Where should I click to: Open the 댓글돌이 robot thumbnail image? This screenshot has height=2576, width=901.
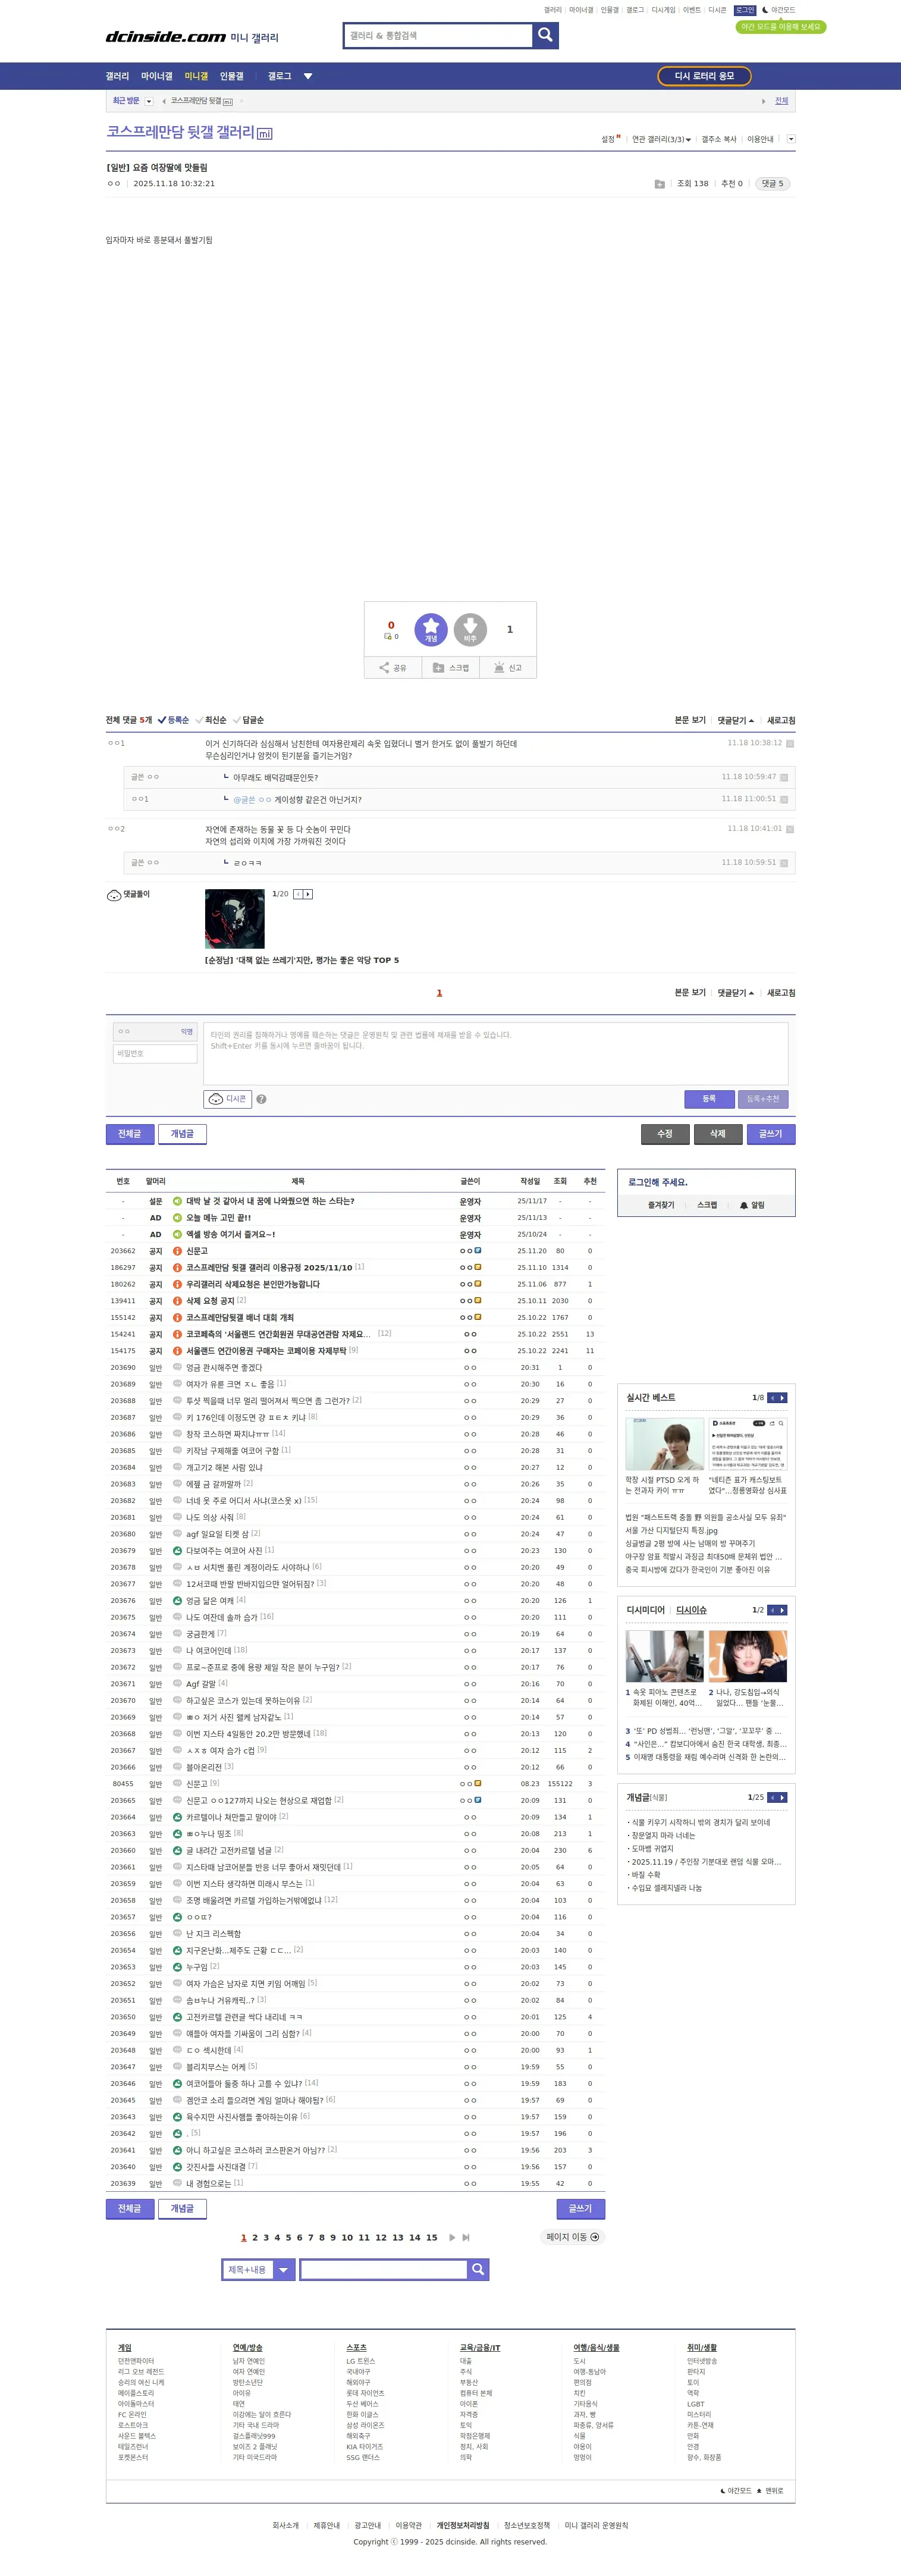pyautogui.click(x=235, y=919)
